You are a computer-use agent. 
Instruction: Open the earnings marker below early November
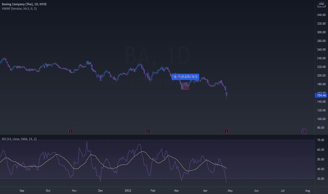pyautogui.click(x=70, y=131)
